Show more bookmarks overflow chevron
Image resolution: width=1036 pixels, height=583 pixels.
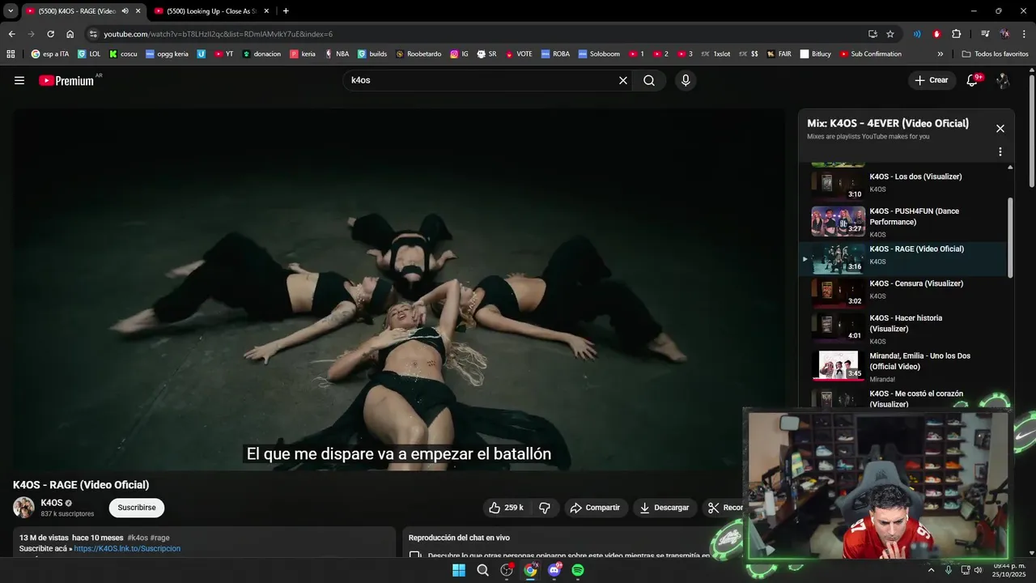click(940, 54)
